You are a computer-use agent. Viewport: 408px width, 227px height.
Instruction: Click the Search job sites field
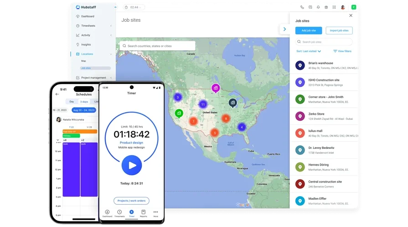[x=324, y=42]
